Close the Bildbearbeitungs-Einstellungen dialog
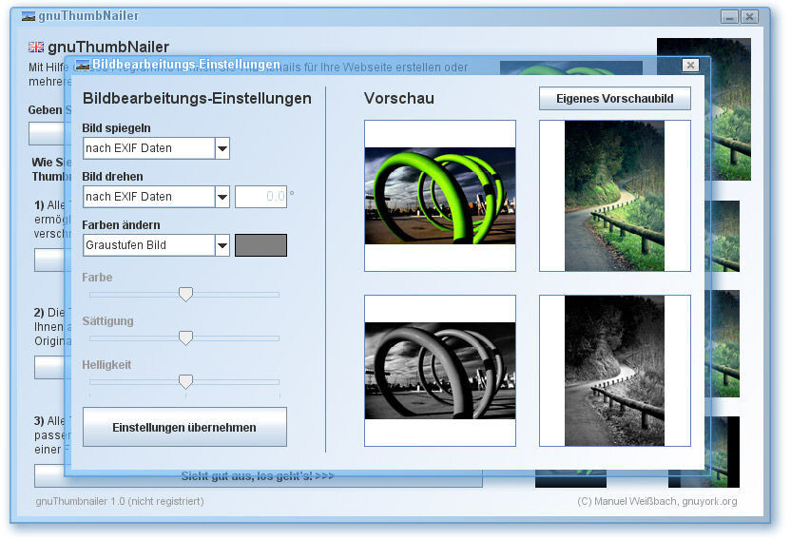 point(690,65)
